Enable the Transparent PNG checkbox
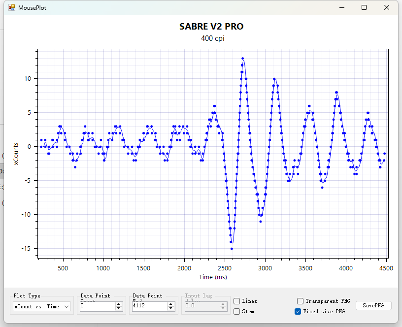The image size is (402, 327). pyautogui.click(x=300, y=301)
